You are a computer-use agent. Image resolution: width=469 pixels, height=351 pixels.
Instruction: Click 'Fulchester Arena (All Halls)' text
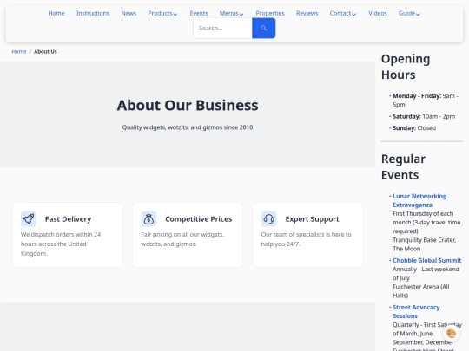tap(421, 291)
